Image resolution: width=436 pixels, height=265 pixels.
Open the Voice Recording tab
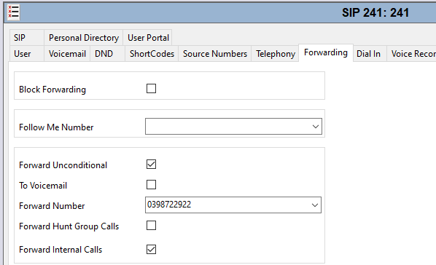click(x=411, y=54)
